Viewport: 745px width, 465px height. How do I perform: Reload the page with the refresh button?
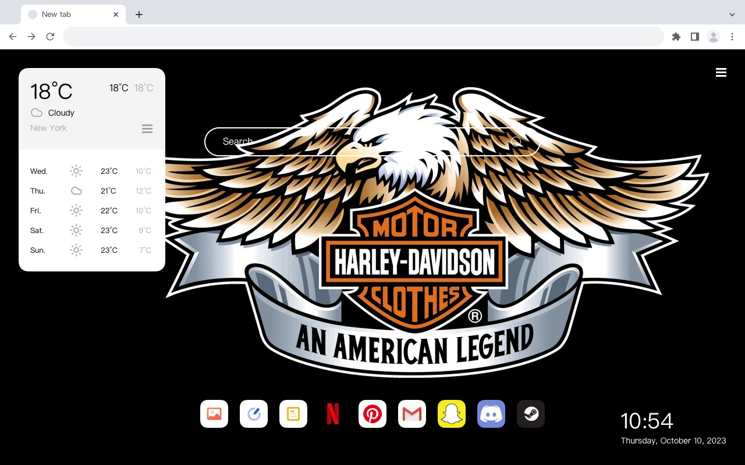tap(50, 37)
